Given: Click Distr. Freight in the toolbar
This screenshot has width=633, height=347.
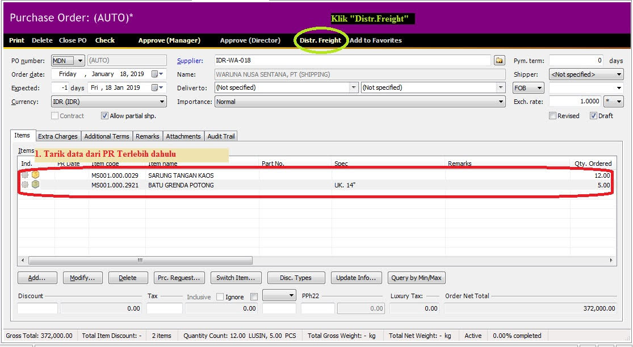Looking at the screenshot, I should pos(320,40).
